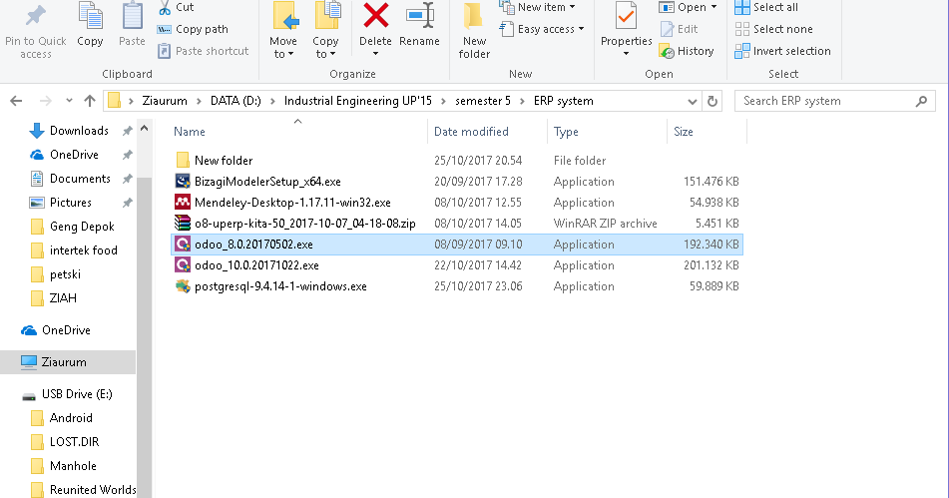Open the Move to dropdown

tap(282, 32)
